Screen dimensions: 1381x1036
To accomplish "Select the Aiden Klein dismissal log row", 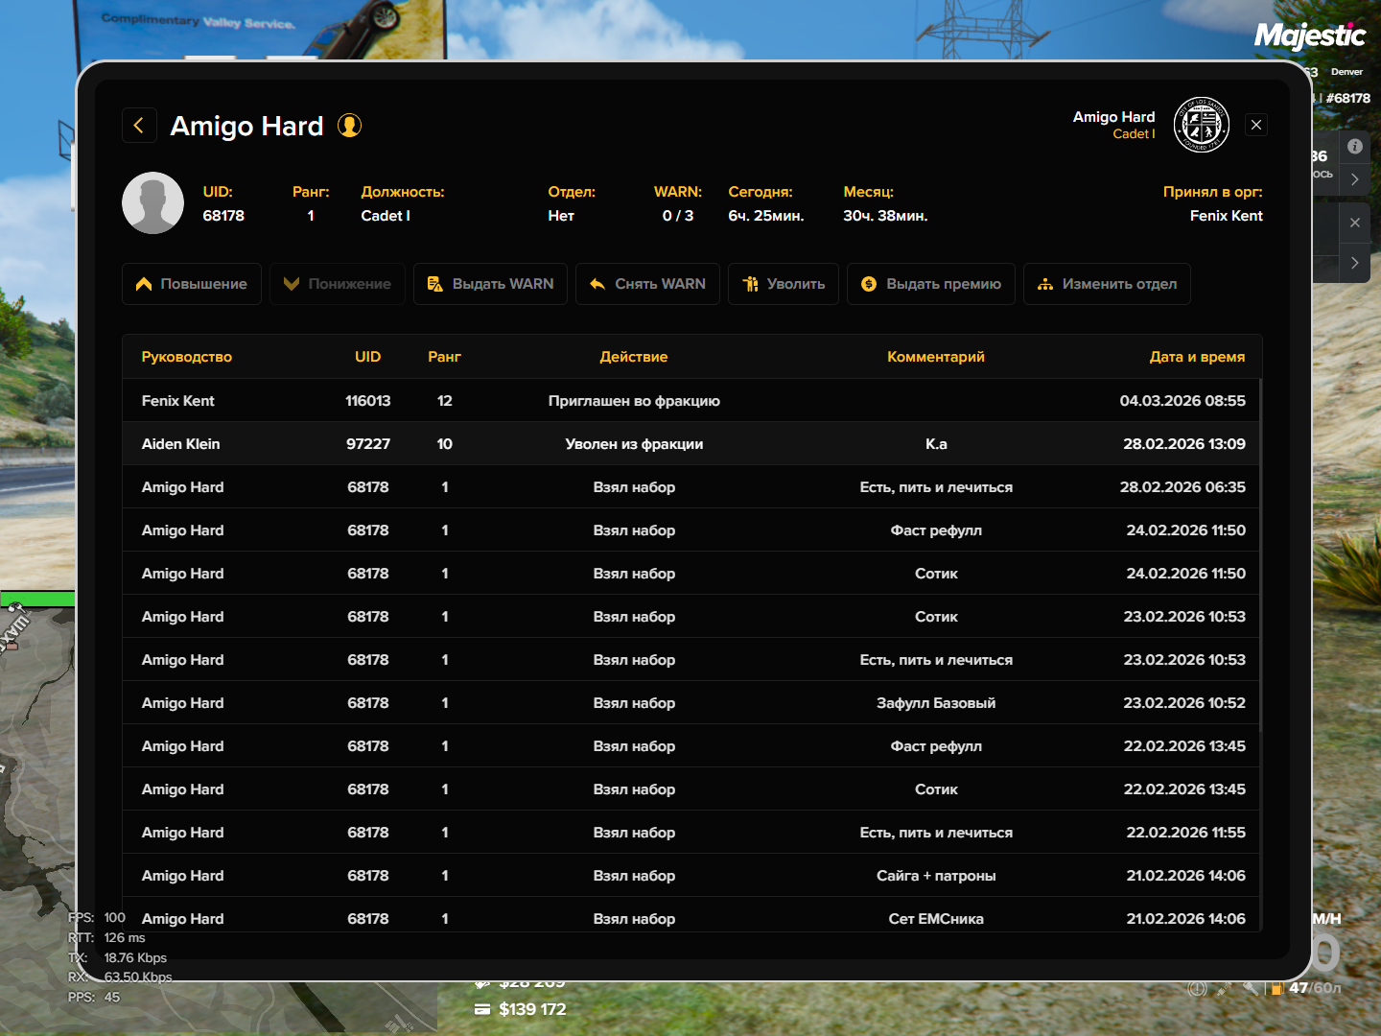I will 690,444.
